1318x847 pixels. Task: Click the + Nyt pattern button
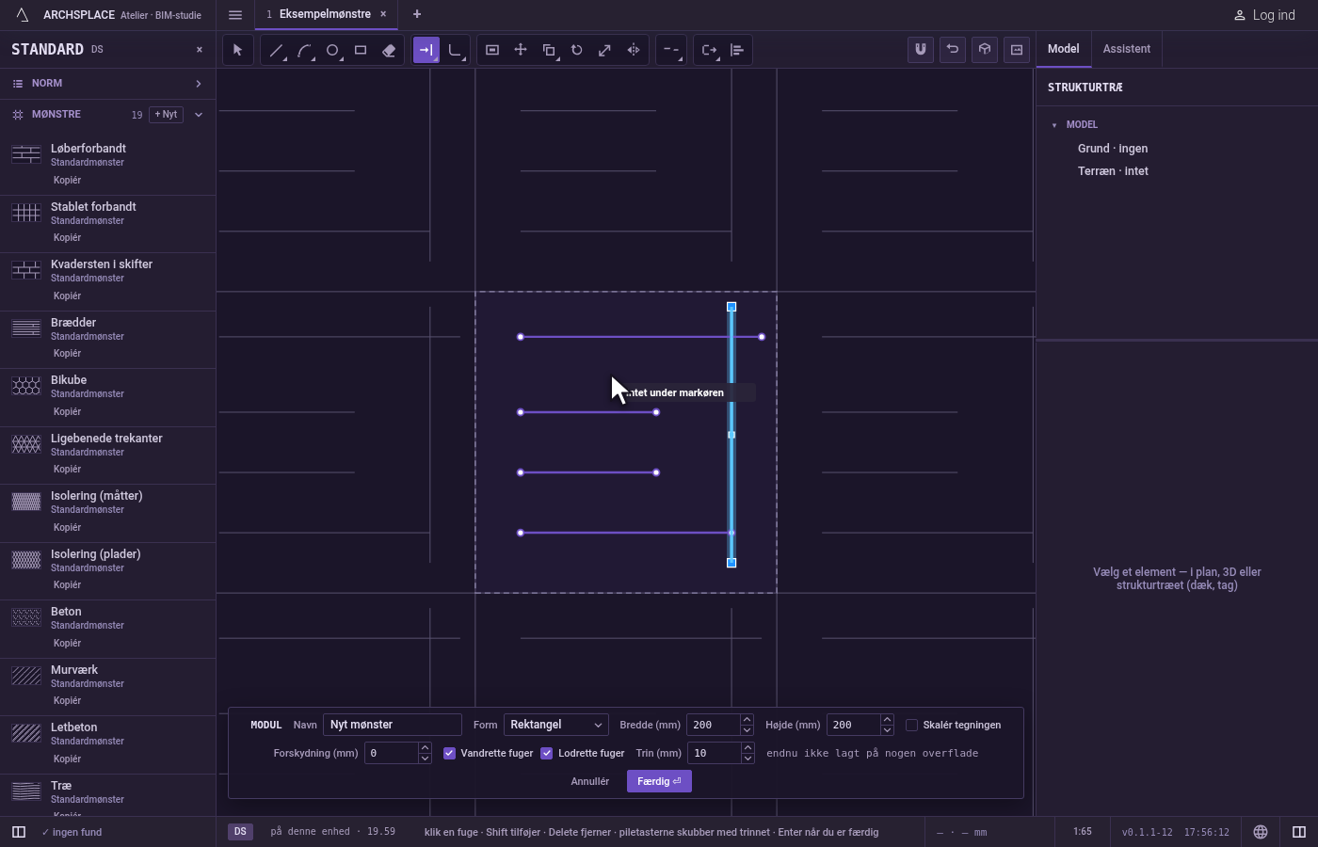(166, 115)
